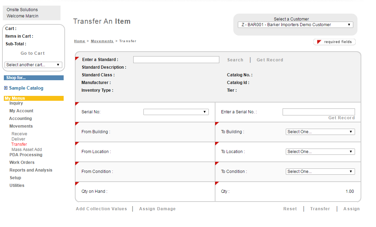Screen dimensions: 376x227
Task: Go to Cart
Action: pyautogui.click(x=33, y=53)
